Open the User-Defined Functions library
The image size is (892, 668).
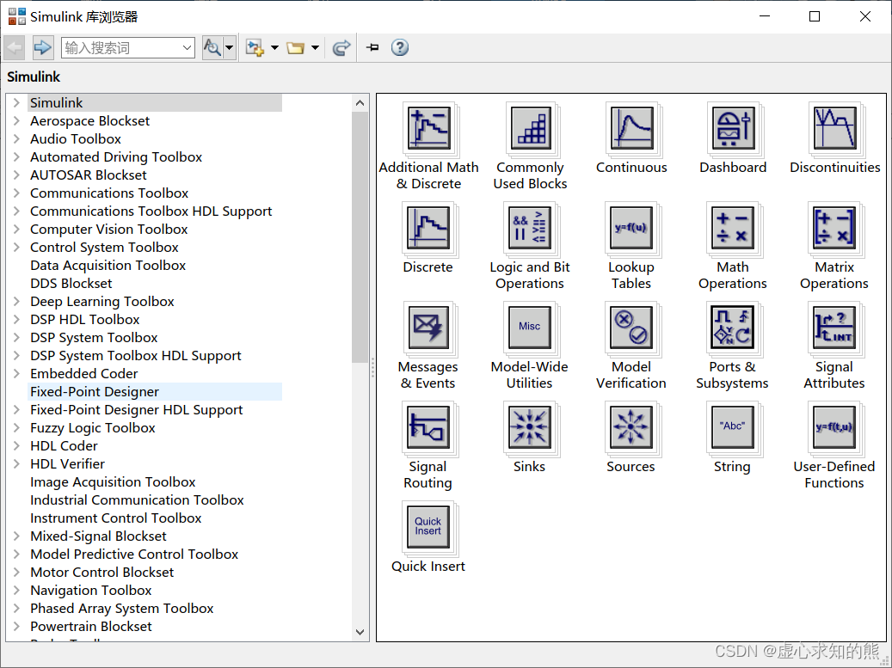834,428
